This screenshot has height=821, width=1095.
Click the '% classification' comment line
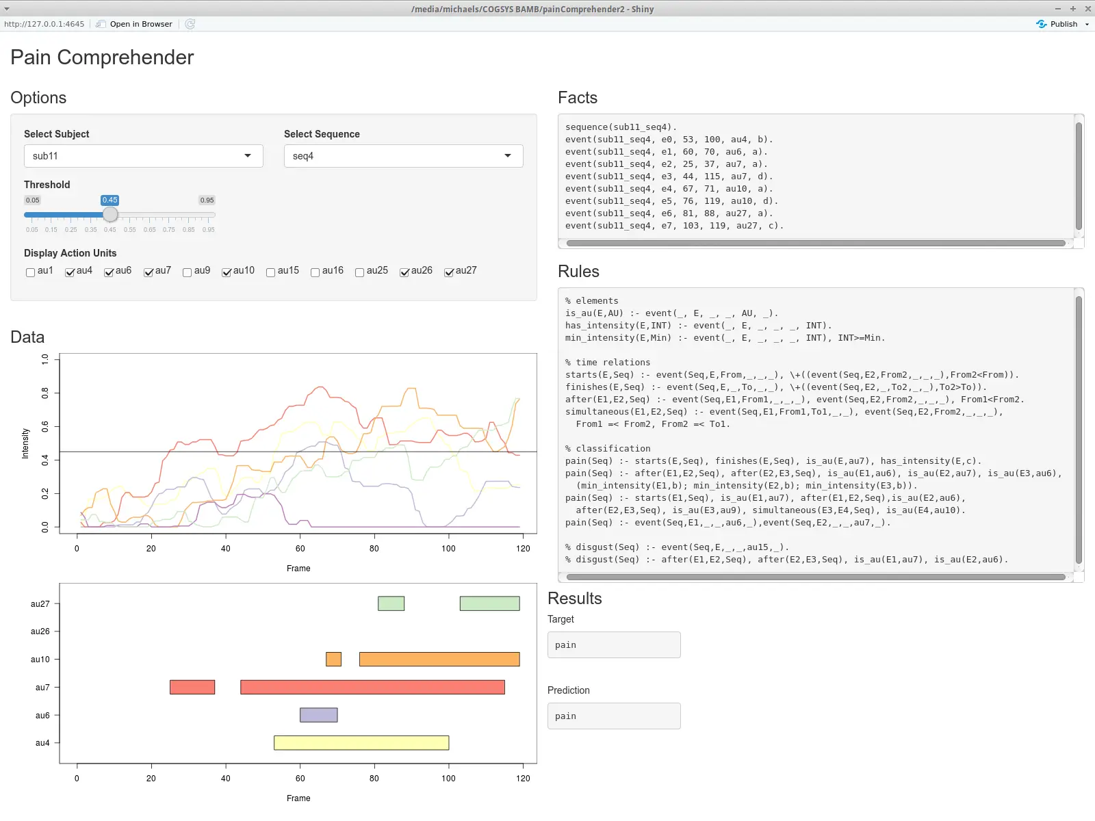(608, 449)
